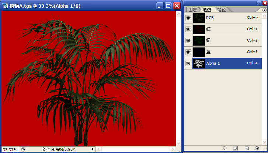Delete current channel with trash icon
Screen dimensions: 268x153
(x=257, y=148)
